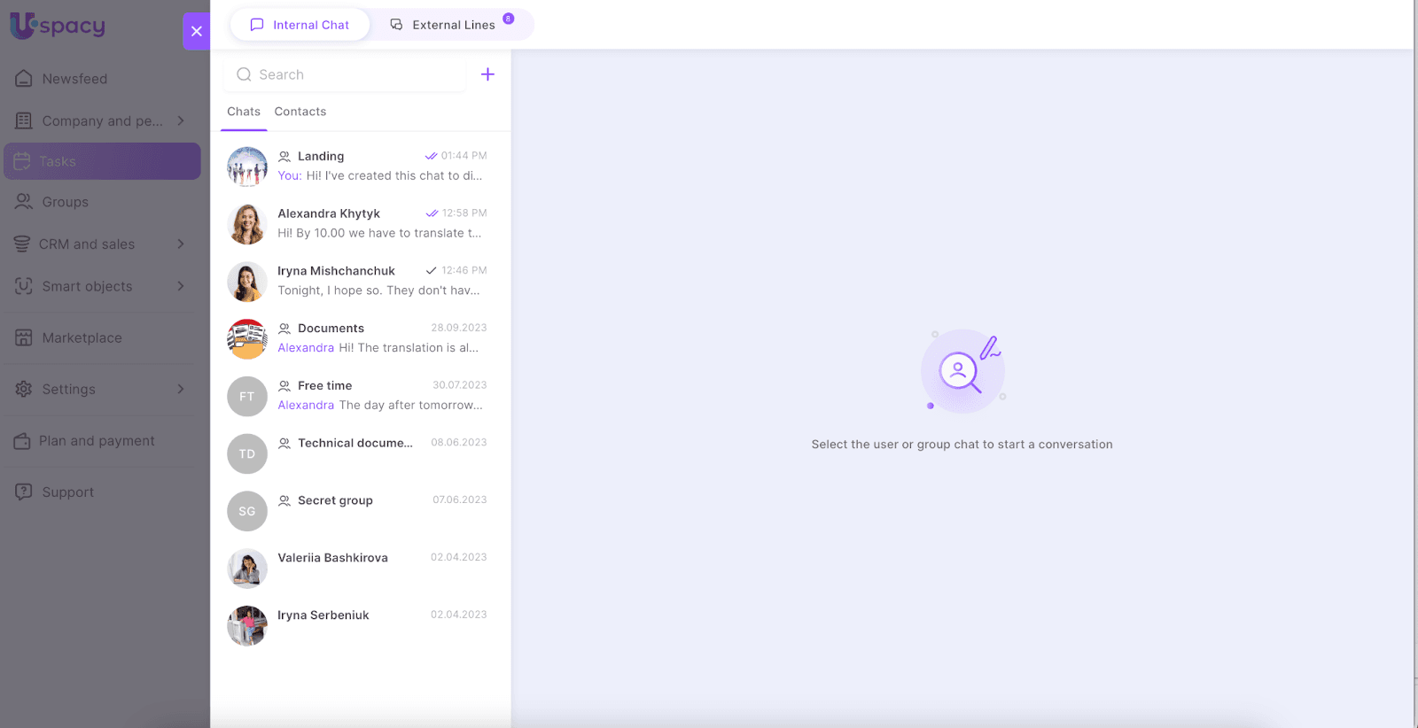Switch to the Contacts tab
The image size is (1418, 728).
point(300,112)
